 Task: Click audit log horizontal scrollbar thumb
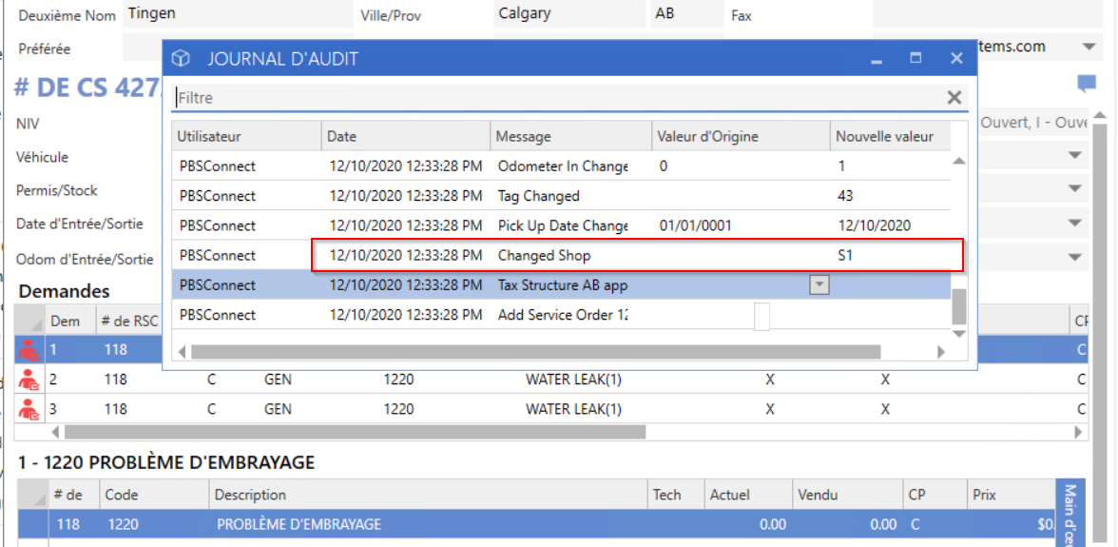pos(535,352)
